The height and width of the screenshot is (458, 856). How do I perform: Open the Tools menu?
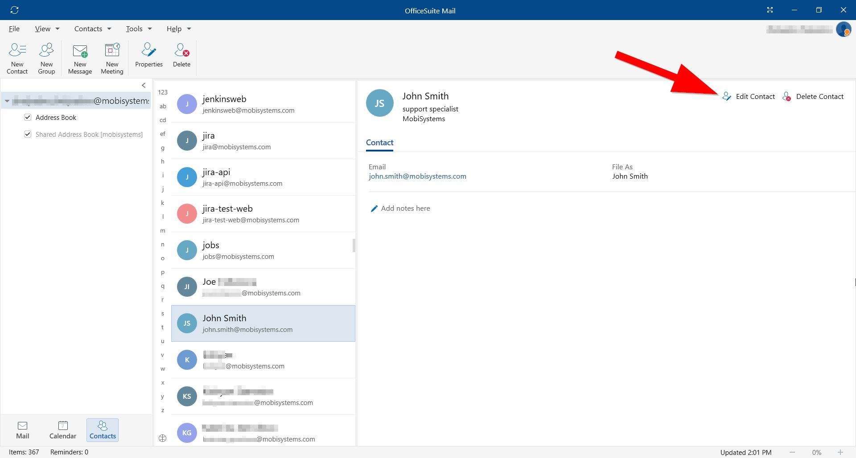(x=134, y=29)
